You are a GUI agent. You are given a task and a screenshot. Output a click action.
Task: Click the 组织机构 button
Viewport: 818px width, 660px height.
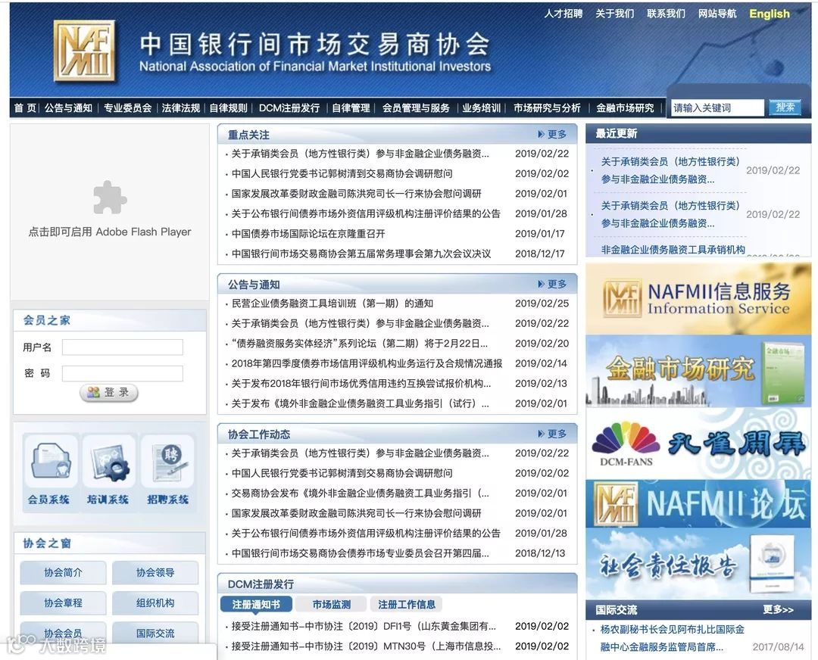tap(155, 602)
